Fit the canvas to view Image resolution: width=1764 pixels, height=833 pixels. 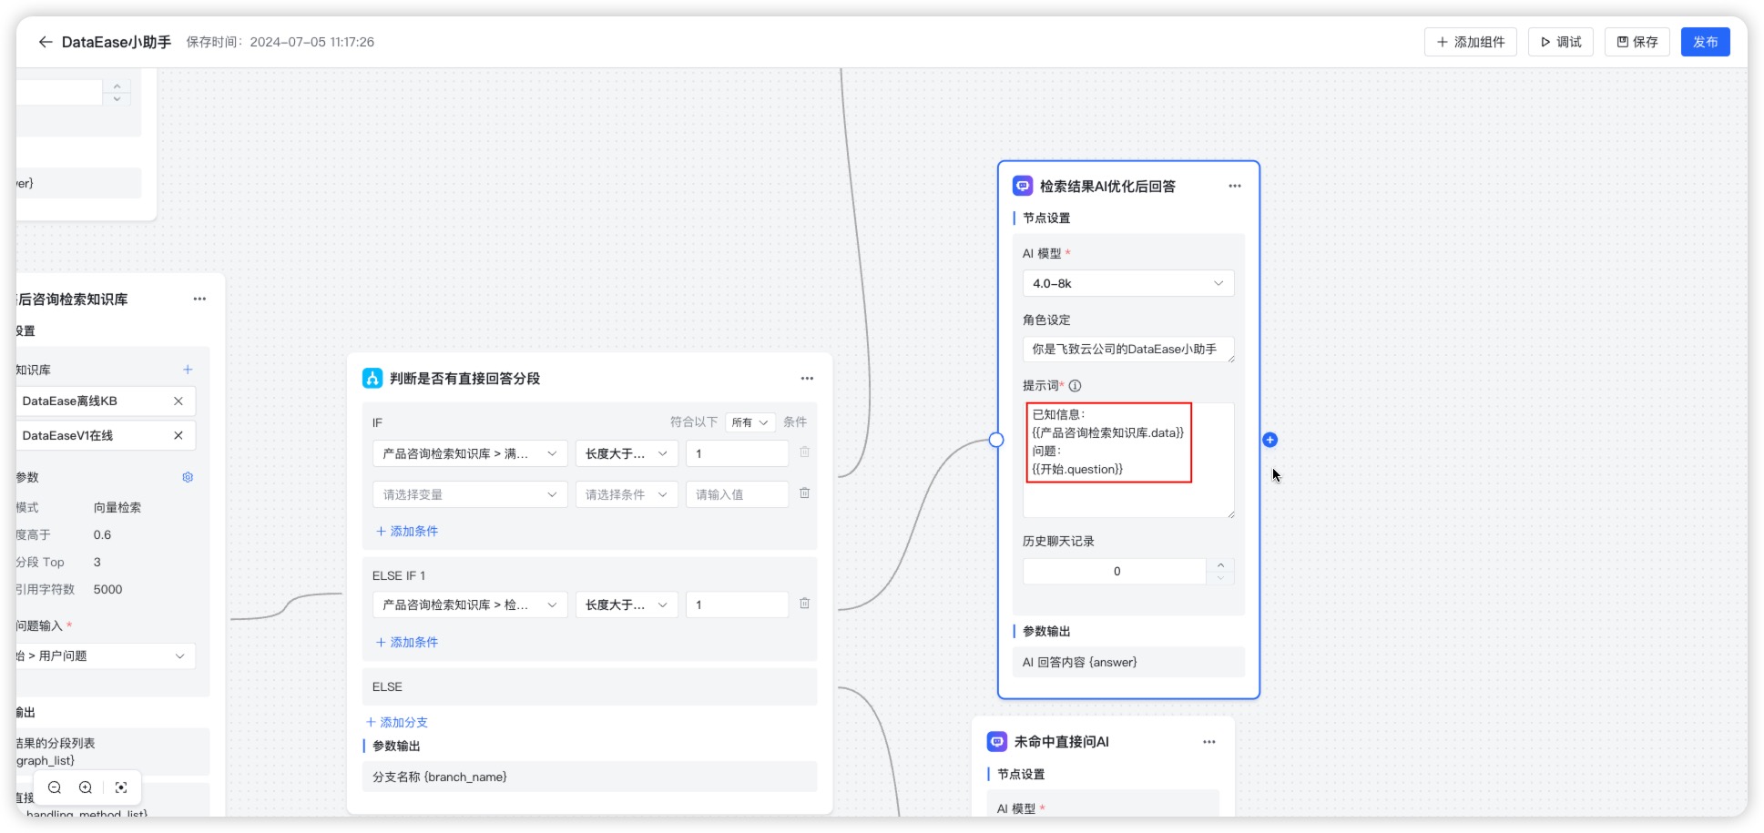pyautogui.click(x=121, y=787)
